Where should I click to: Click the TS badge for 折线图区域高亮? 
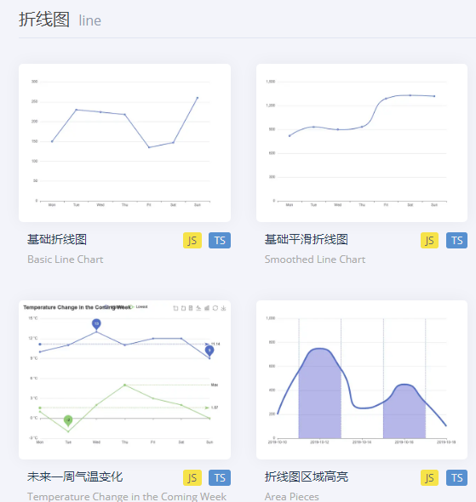pos(456,477)
